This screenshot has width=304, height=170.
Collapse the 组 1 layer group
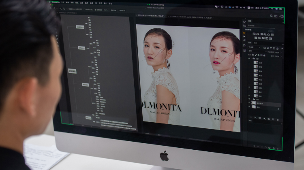252,58
